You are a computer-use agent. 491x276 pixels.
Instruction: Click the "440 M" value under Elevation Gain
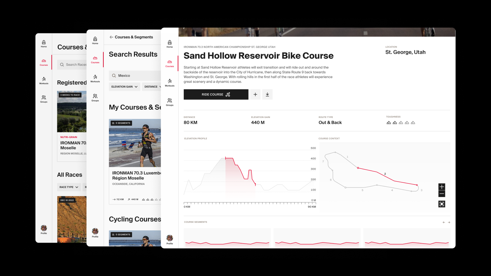coord(258,123)
